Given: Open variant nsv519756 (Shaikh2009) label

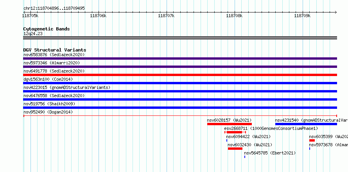Looking at the screenshot, I should tap(49, 104).
